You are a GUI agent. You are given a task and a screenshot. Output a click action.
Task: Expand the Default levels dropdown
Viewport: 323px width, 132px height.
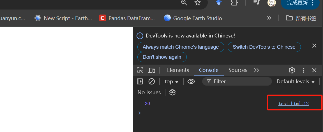point(296,82)
